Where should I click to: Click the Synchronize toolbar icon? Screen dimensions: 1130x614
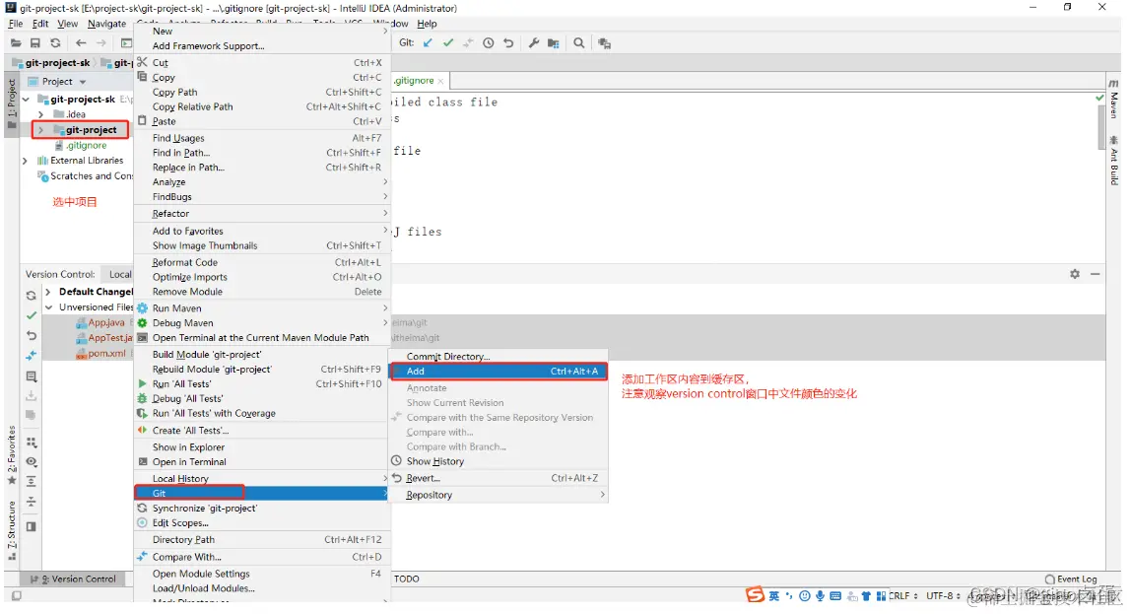[x=55, y=43]
